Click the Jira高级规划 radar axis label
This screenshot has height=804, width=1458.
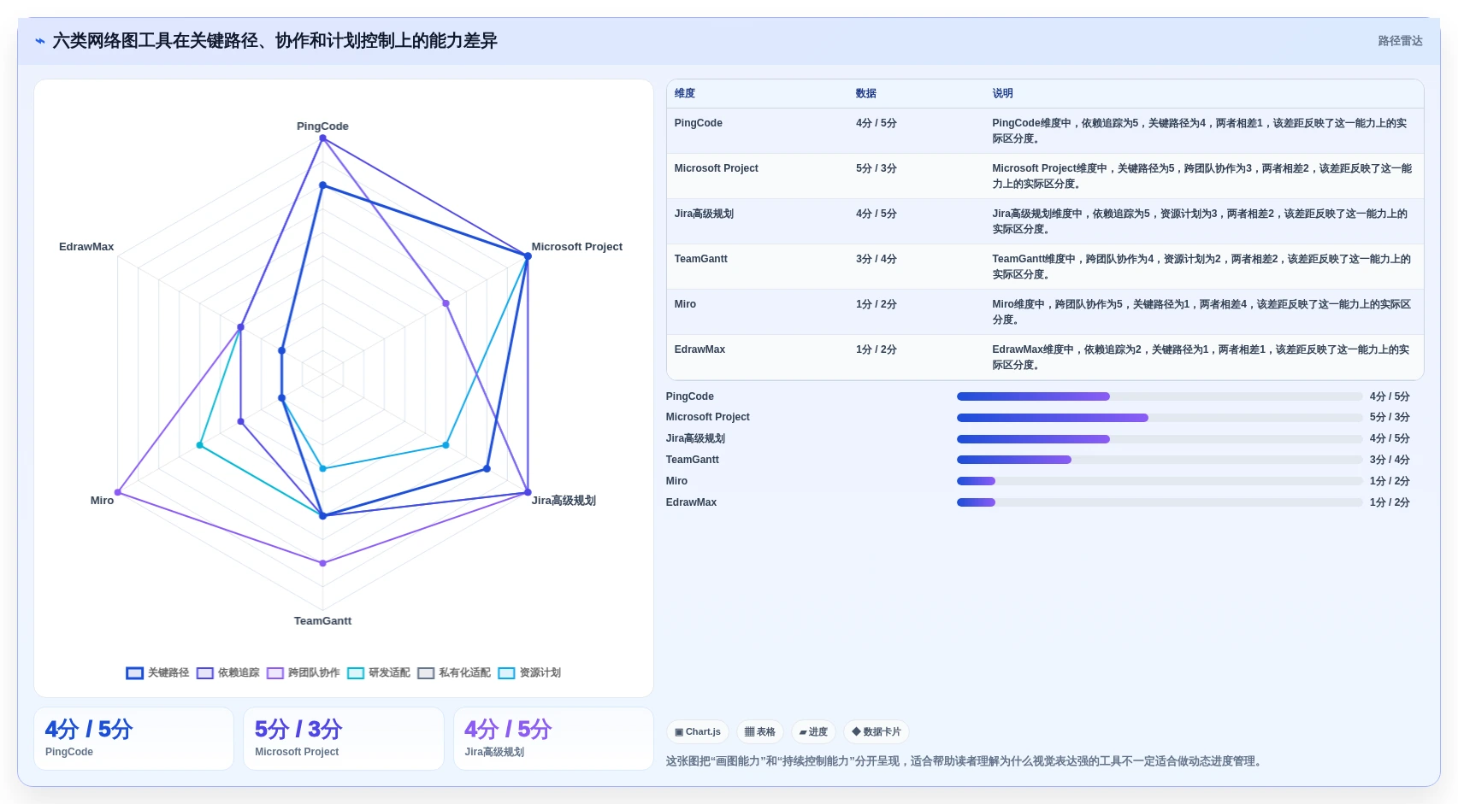564,500
